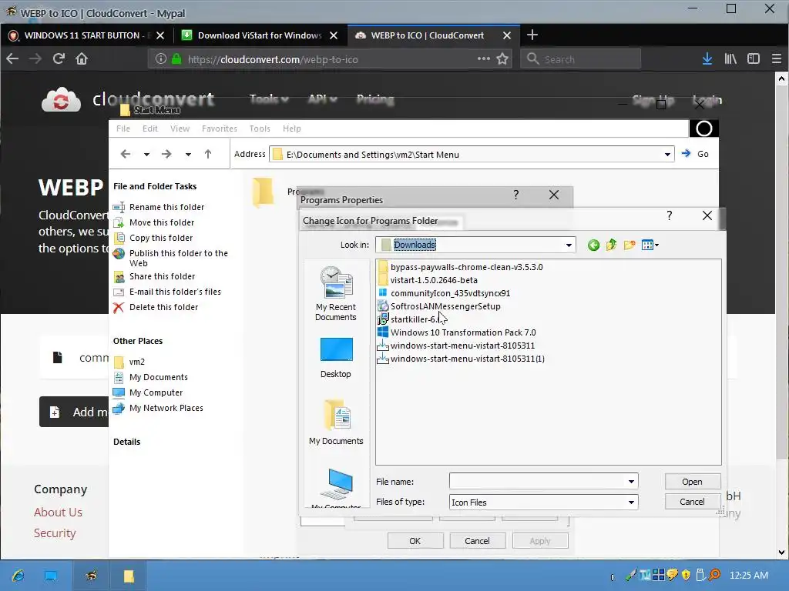
Task: Click Cancel in Change Icon dialog
Action: (x=692, y=502)
